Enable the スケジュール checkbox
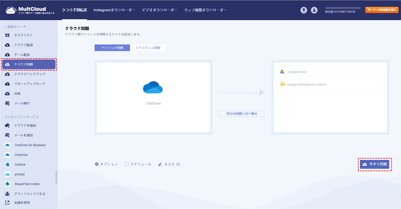 pos(127,164)
